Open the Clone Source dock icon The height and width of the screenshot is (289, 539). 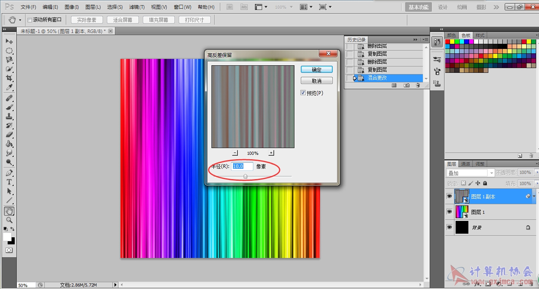point(437,84)
